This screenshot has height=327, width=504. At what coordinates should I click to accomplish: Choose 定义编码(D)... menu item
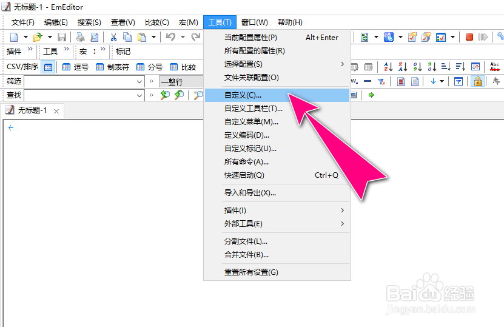[277, 135]
